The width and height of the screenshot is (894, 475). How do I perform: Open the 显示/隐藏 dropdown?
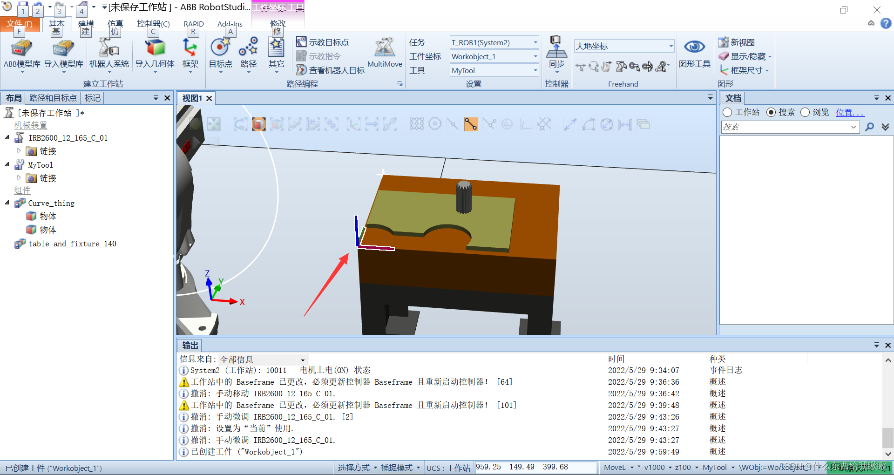click(745, 56)
